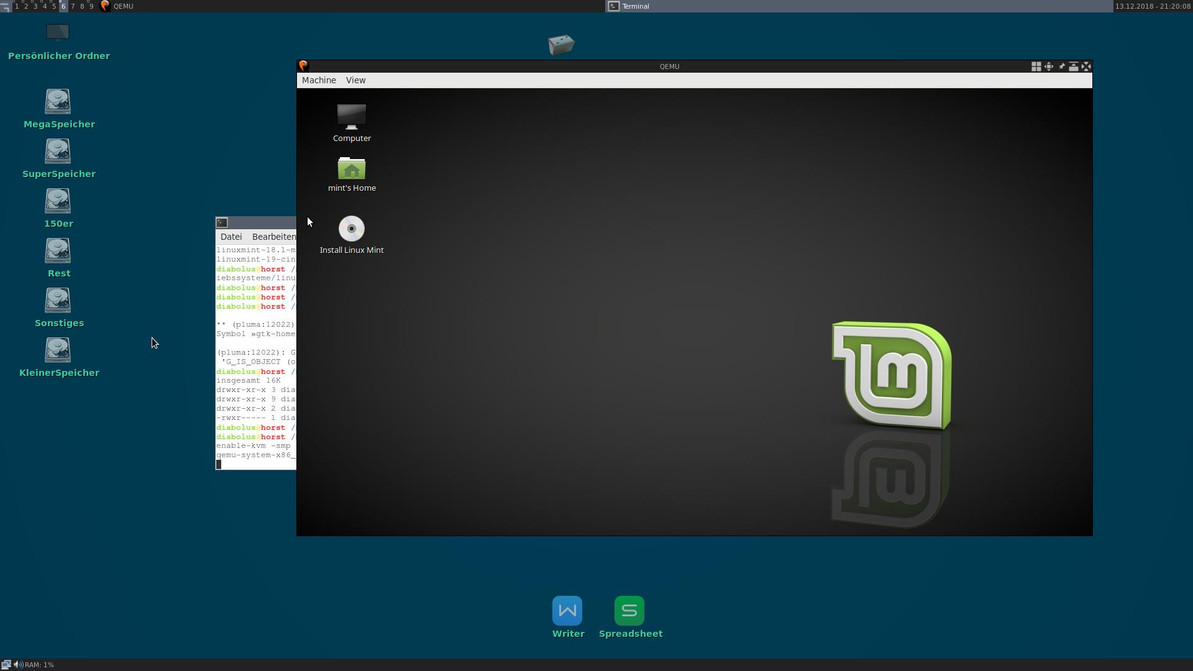Switch to workspace 4

(45, 6)
